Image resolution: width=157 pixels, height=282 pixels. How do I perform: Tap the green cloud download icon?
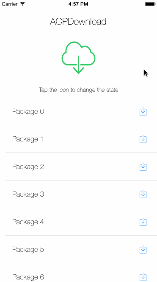point(79,58)
